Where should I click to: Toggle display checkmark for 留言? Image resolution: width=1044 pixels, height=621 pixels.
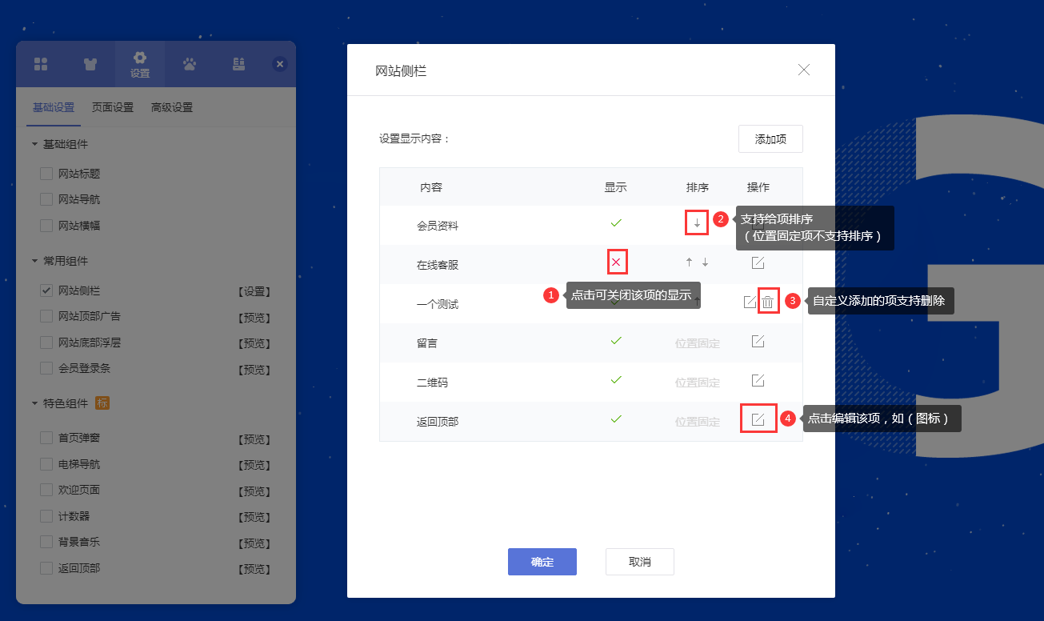pos(616,340)
